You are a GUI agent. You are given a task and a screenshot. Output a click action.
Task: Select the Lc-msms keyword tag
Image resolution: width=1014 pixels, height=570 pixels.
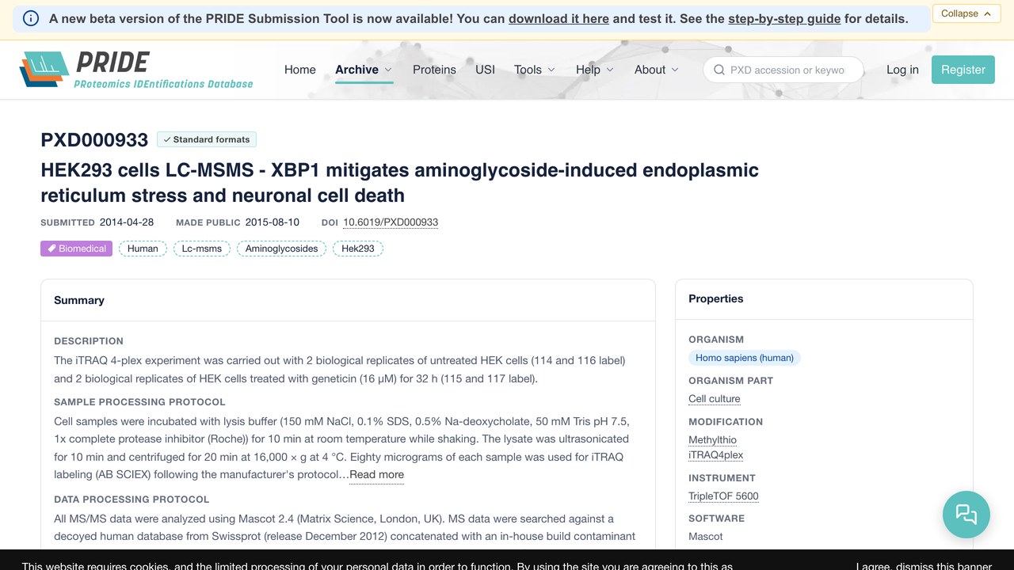click(201, 249)
